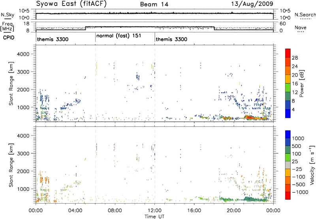The height and width of the screenshot is (219, 316).
Task: Click the 'Beam 14' label
Action: (x=154, y=4)
